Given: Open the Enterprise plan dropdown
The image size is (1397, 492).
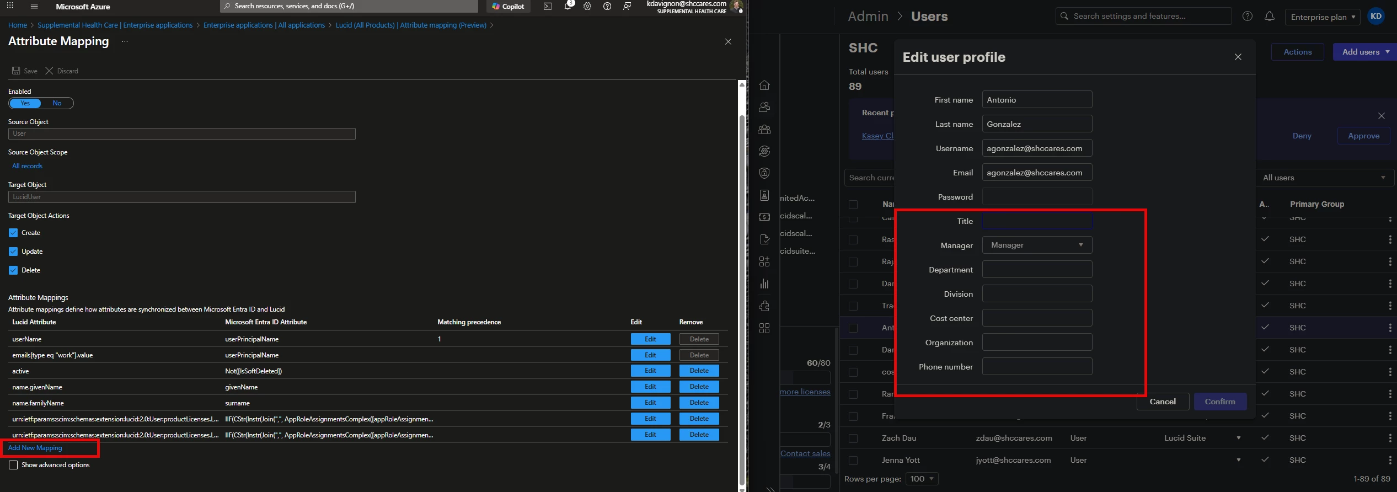Looking at the screenshot, I should click(1323, 17).
